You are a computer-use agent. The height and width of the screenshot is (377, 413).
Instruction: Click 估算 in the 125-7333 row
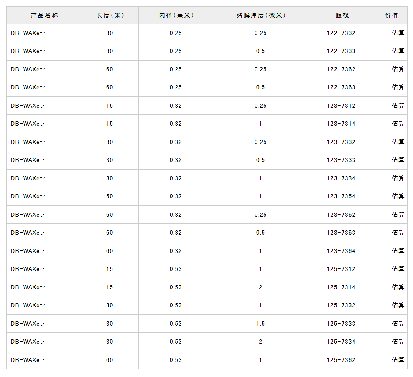[398, 324]
